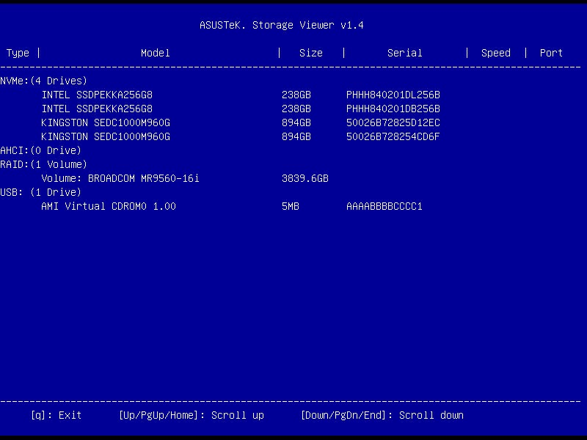Click KINGSTON SEDC1000M960G model with serial 50026B728254CD6F

106,136
